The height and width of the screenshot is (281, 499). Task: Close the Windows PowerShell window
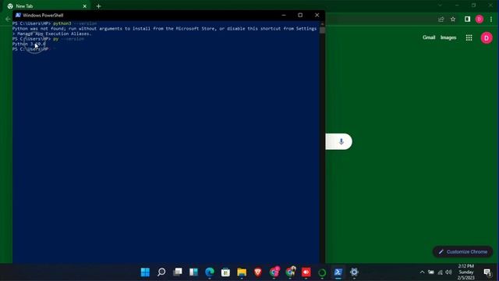click(317, 15)
